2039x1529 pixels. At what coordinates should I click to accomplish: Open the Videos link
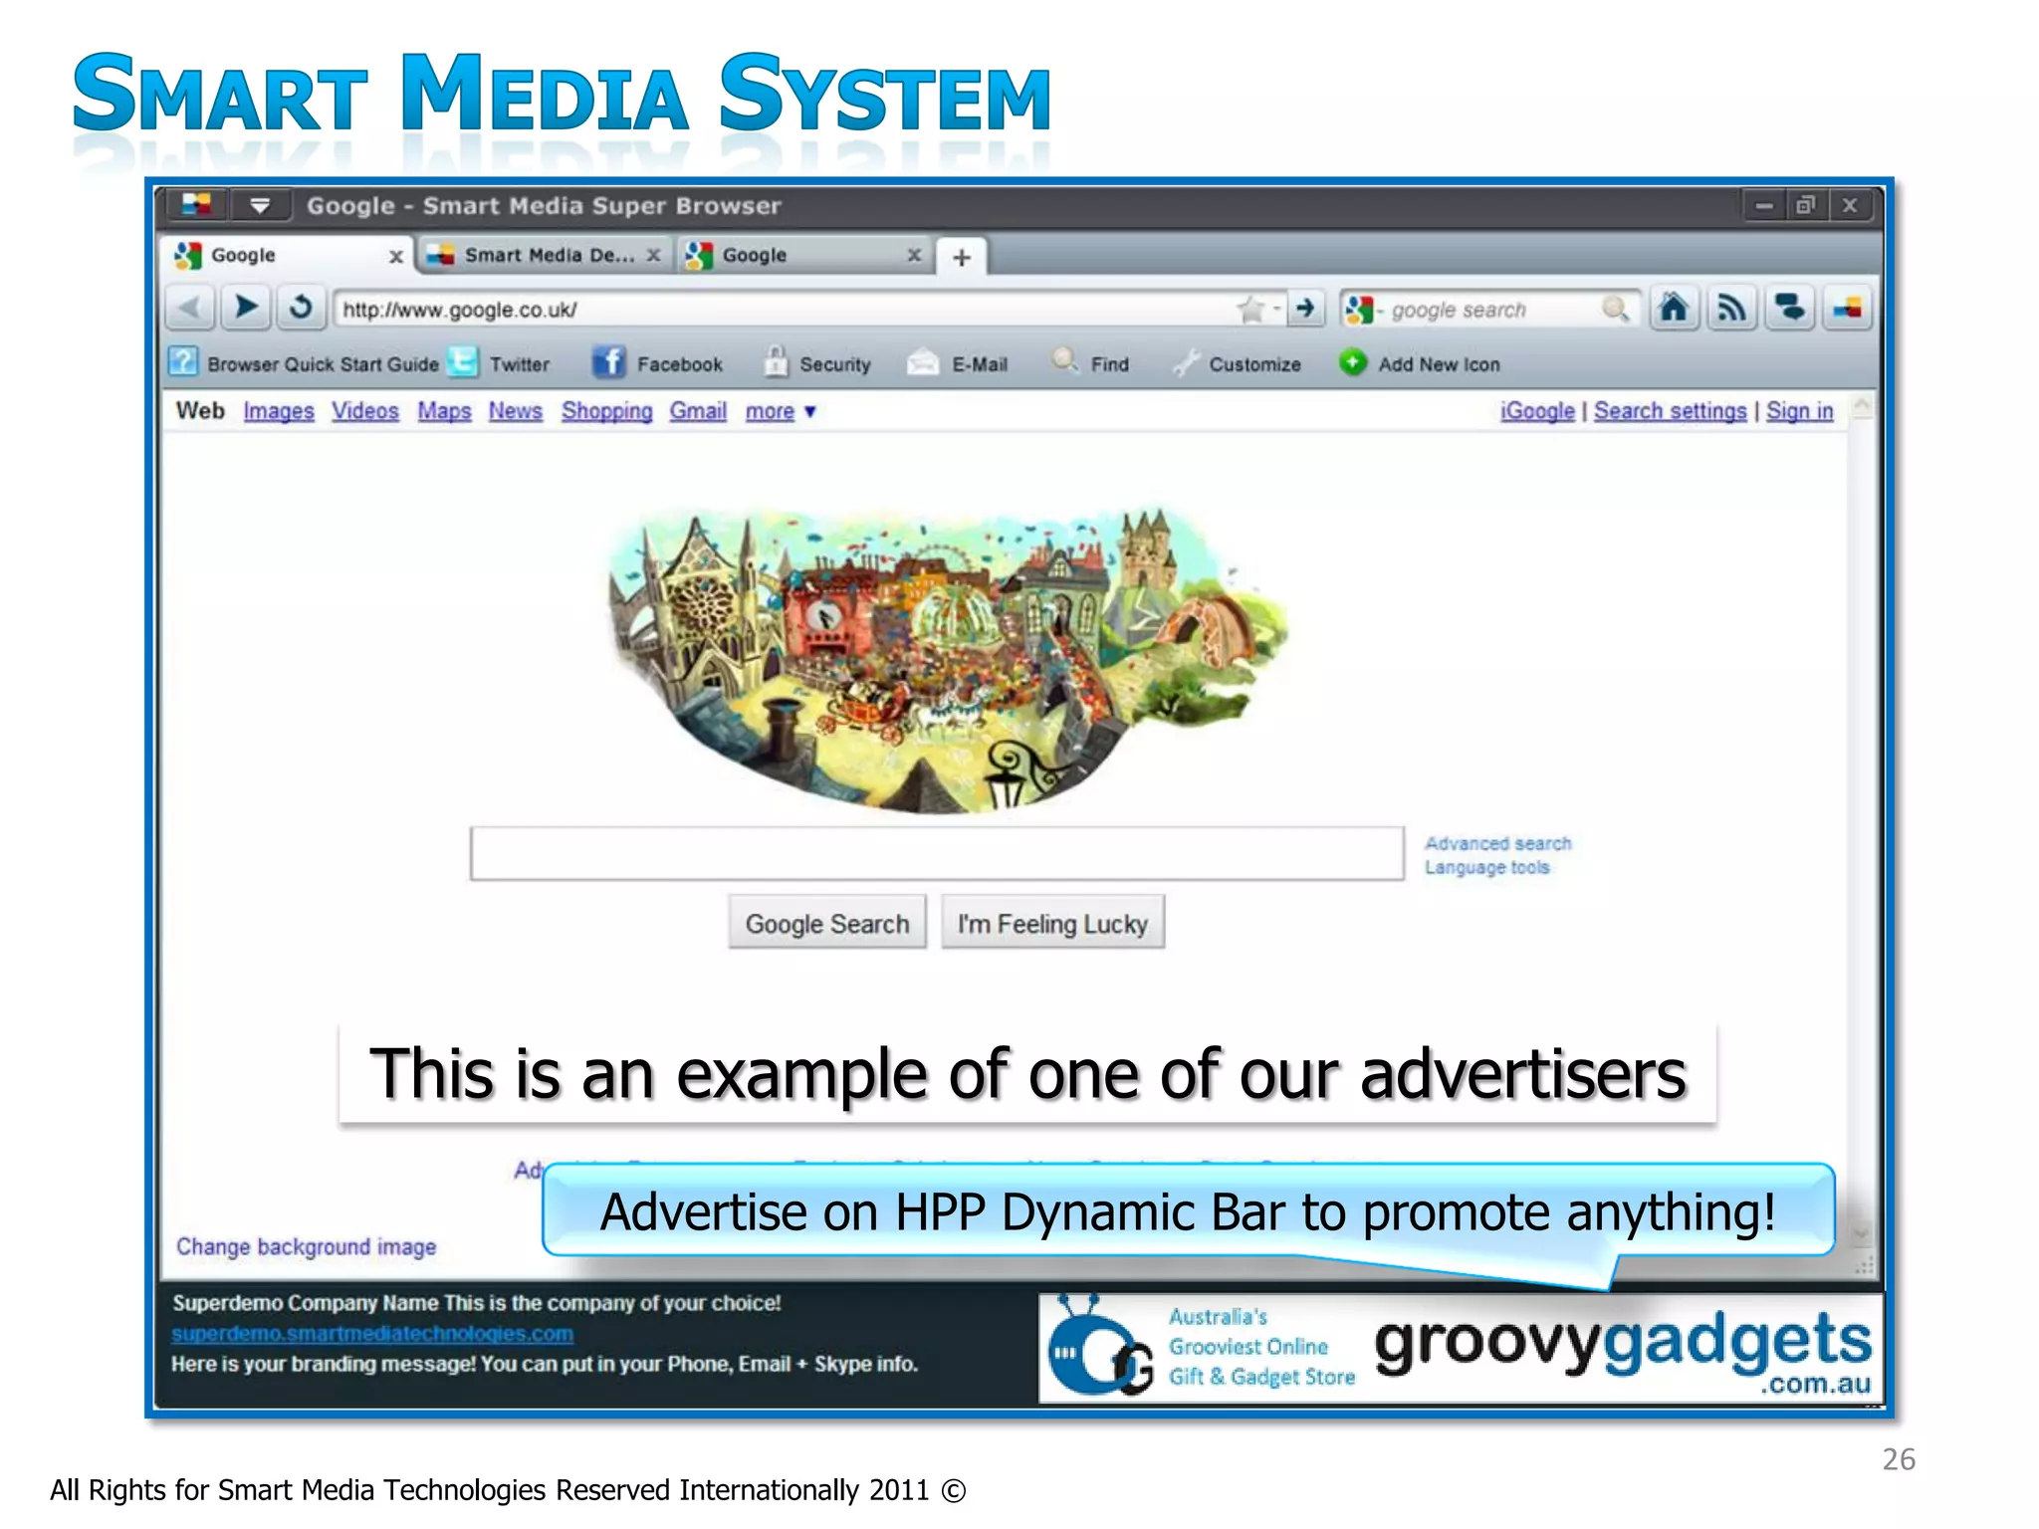(x=364, y=411)
